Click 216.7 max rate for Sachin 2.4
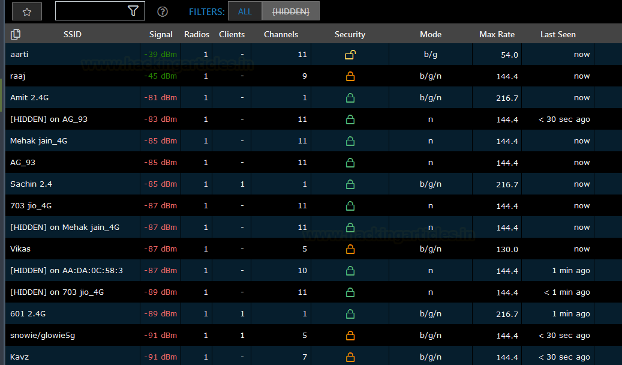Screen dimensions: 622x365 (x=507, y=184)
